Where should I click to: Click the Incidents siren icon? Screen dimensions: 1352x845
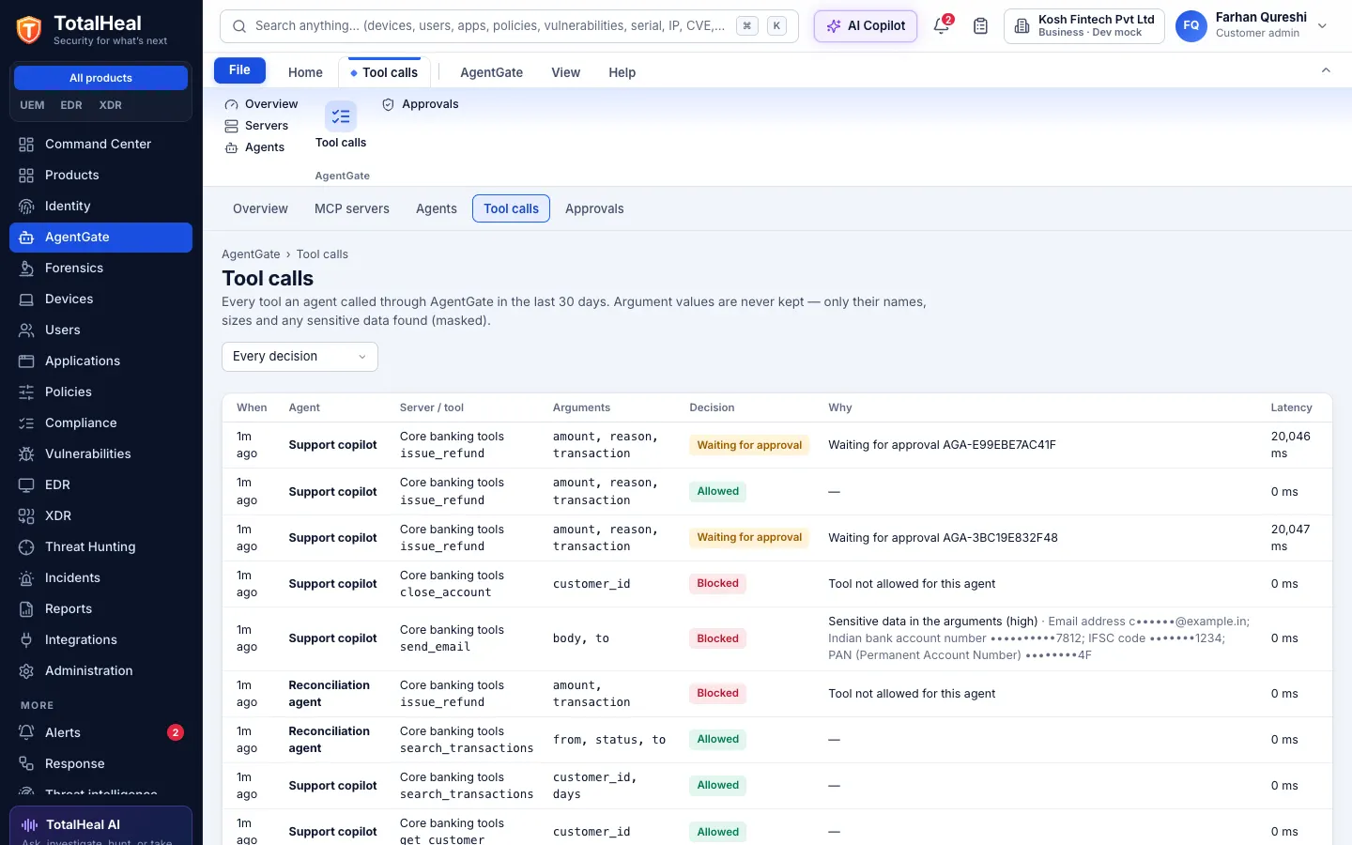coord(26,577)
